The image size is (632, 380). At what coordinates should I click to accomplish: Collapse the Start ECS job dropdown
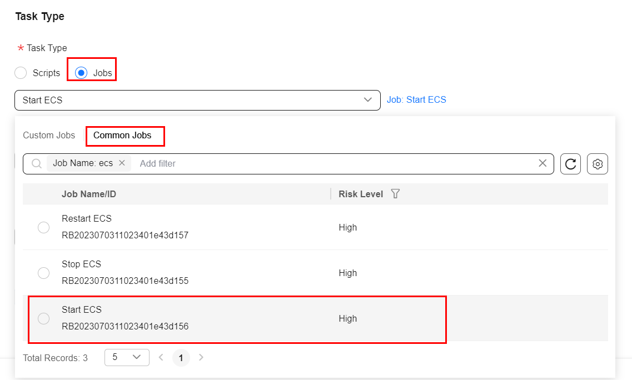367,100
